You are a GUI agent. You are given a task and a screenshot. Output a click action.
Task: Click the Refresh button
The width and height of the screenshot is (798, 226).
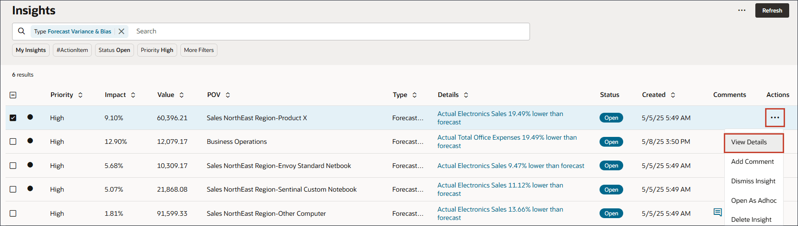tap(772, 10)
